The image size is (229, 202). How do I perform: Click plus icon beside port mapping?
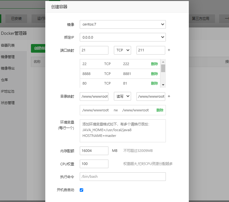point(169,50)
